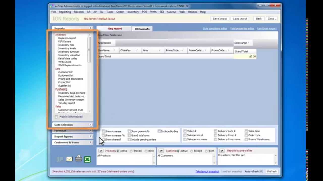Open the Inventory menu

[133, 12]
